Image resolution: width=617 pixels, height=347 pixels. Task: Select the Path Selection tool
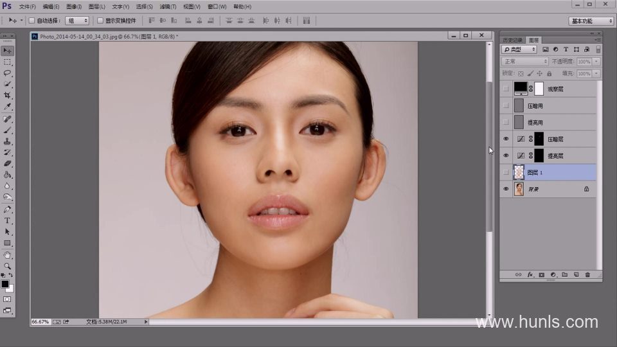tap(8, 232)
